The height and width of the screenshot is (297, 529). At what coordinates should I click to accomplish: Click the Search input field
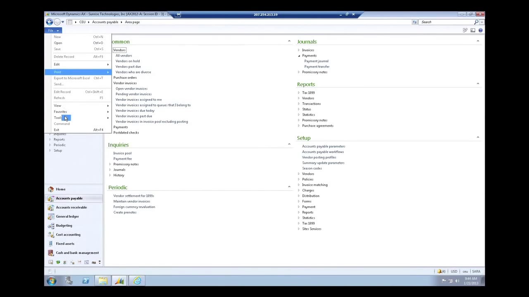(446, 22)
